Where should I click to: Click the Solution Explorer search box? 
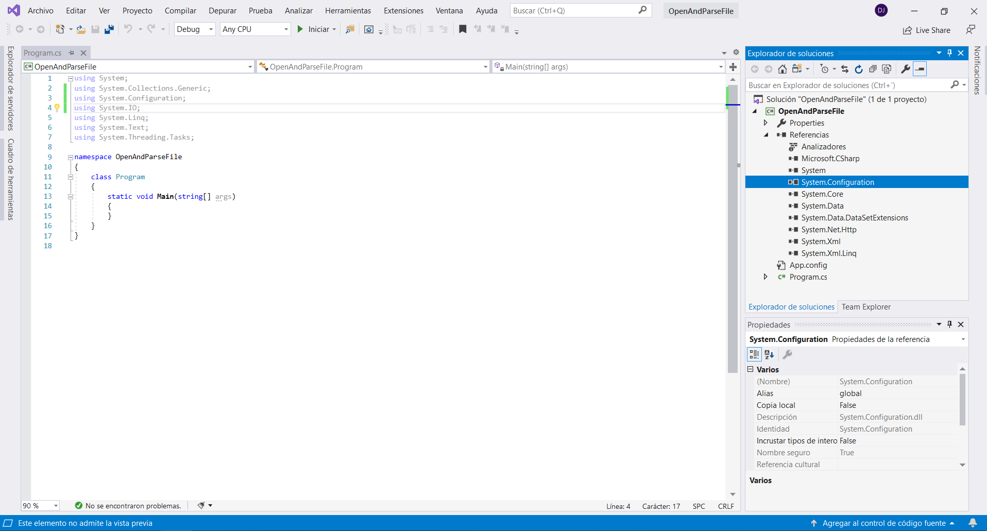pyautogui.click(x=847, y=85)
